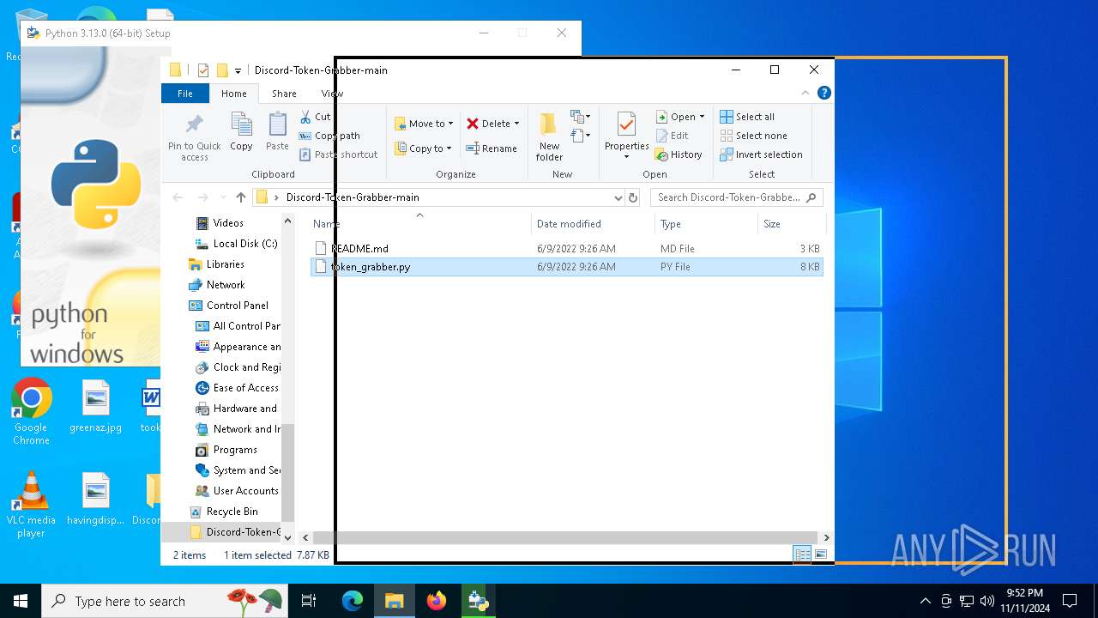
Task: Open the File tab
Action: pos(185,94)
